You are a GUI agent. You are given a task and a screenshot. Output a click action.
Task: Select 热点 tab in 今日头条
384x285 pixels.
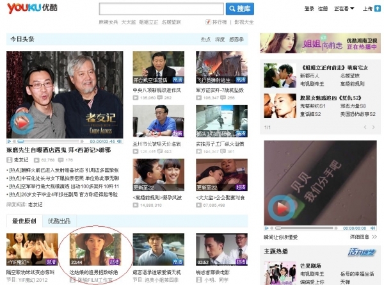click(x=205, y=39)
